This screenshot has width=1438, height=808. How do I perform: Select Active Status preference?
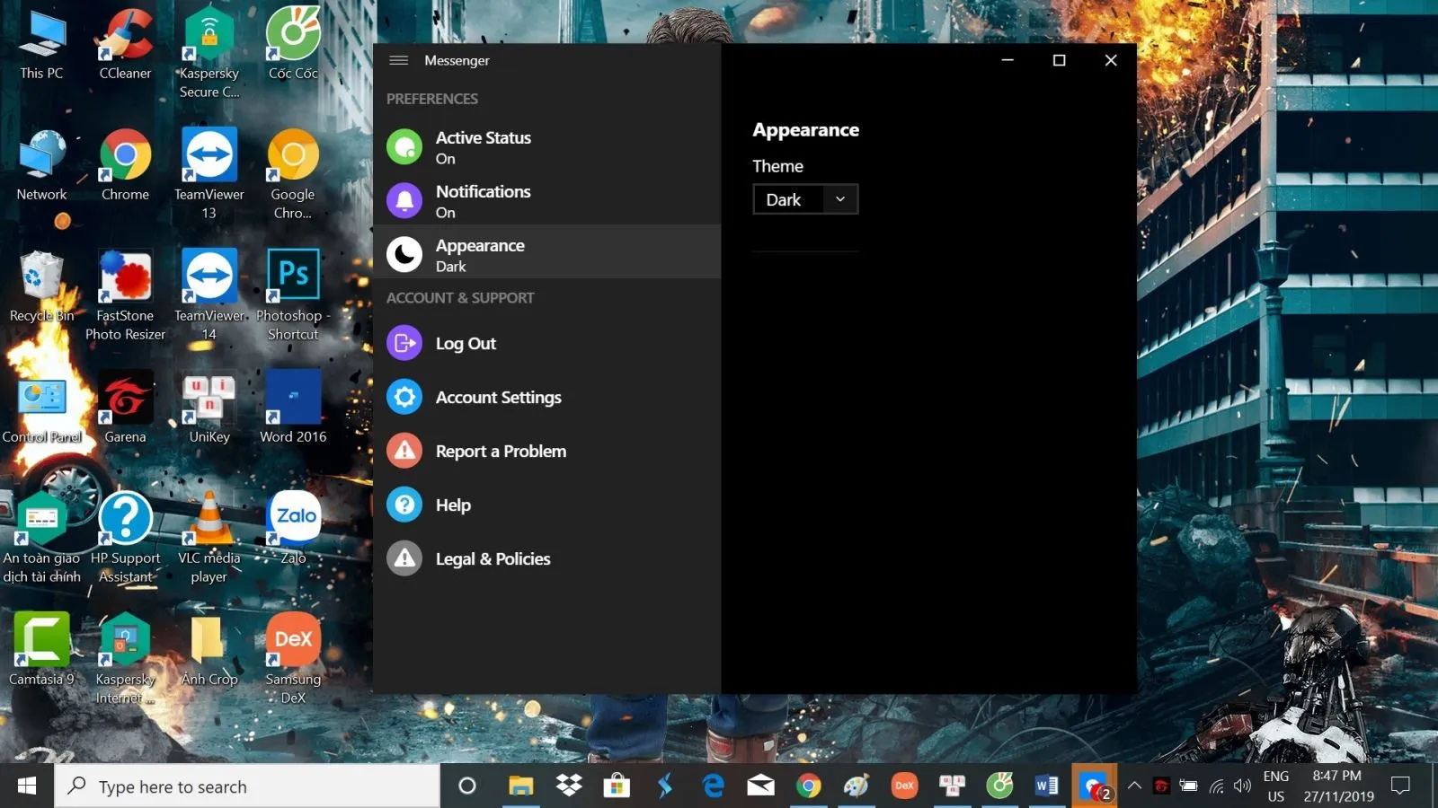point(546,147)
